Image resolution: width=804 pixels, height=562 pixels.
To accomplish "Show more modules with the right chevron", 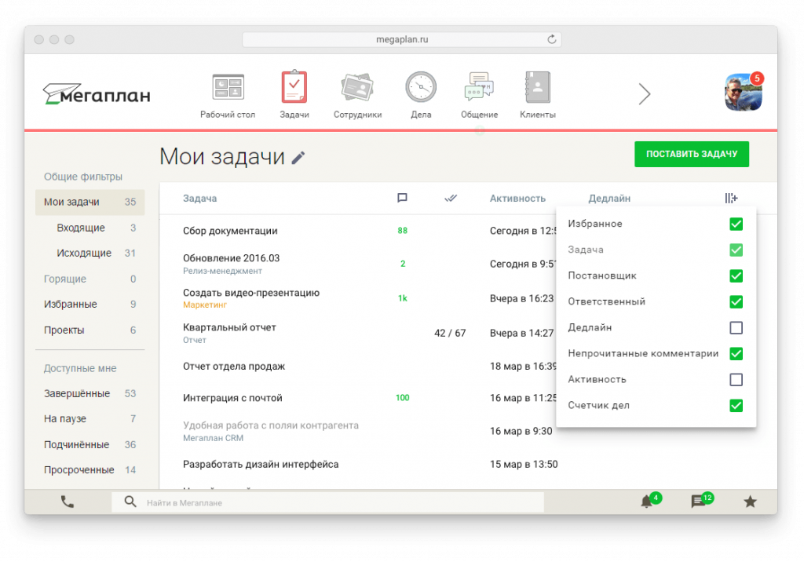I will tap(645, 94).
